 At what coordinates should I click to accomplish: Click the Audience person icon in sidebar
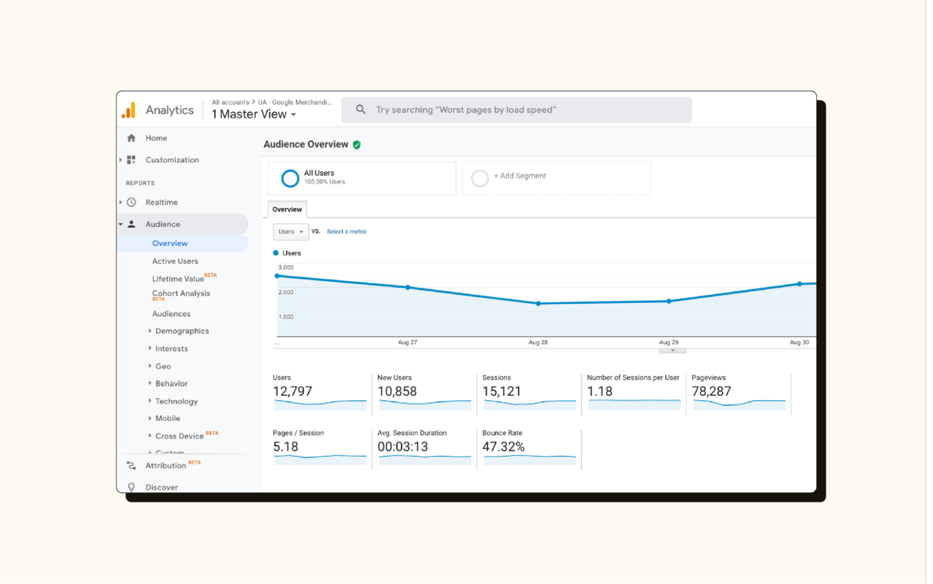click(131, 224)
